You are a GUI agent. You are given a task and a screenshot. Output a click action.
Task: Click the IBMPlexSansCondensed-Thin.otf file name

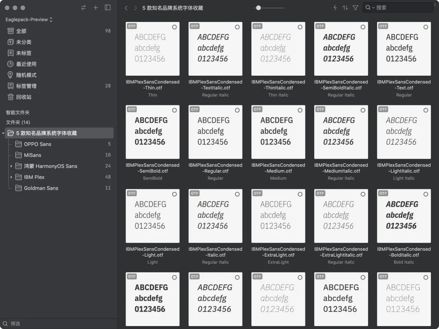(x=153, y=85)
